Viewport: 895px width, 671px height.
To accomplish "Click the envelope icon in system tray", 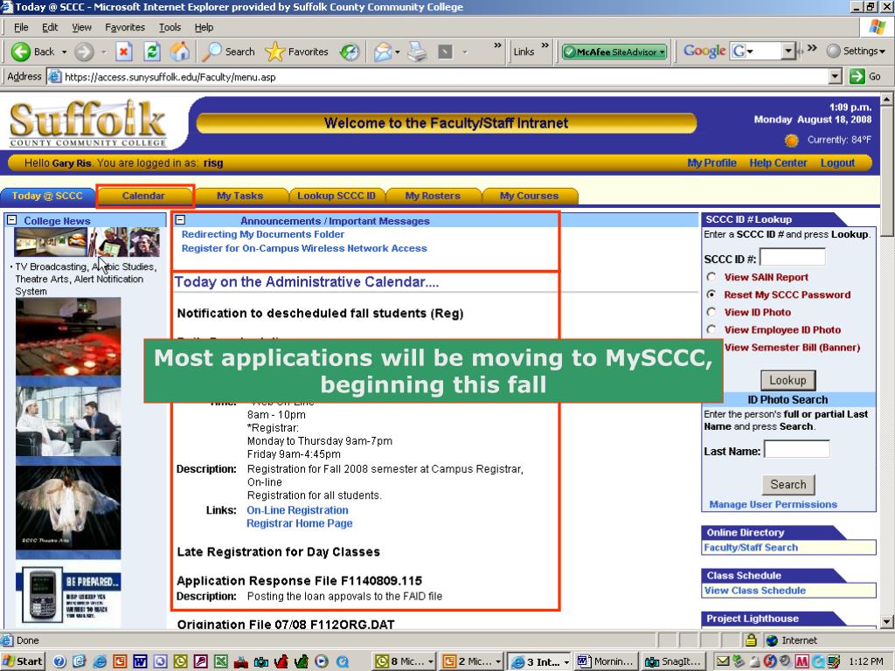I will (x=723, y=661).
